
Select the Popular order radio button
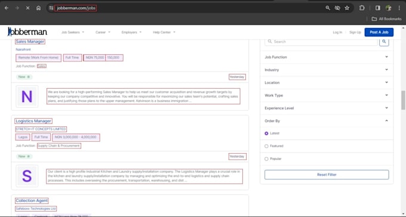(266, 159)
